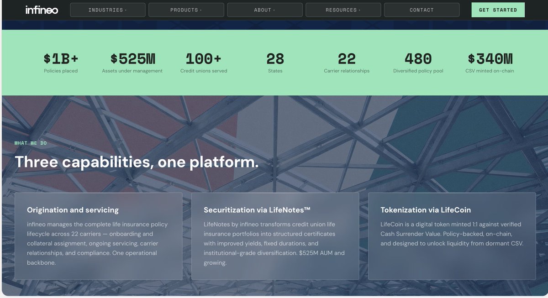Click the Diversified policy pool caption

(x=418, y=71)
